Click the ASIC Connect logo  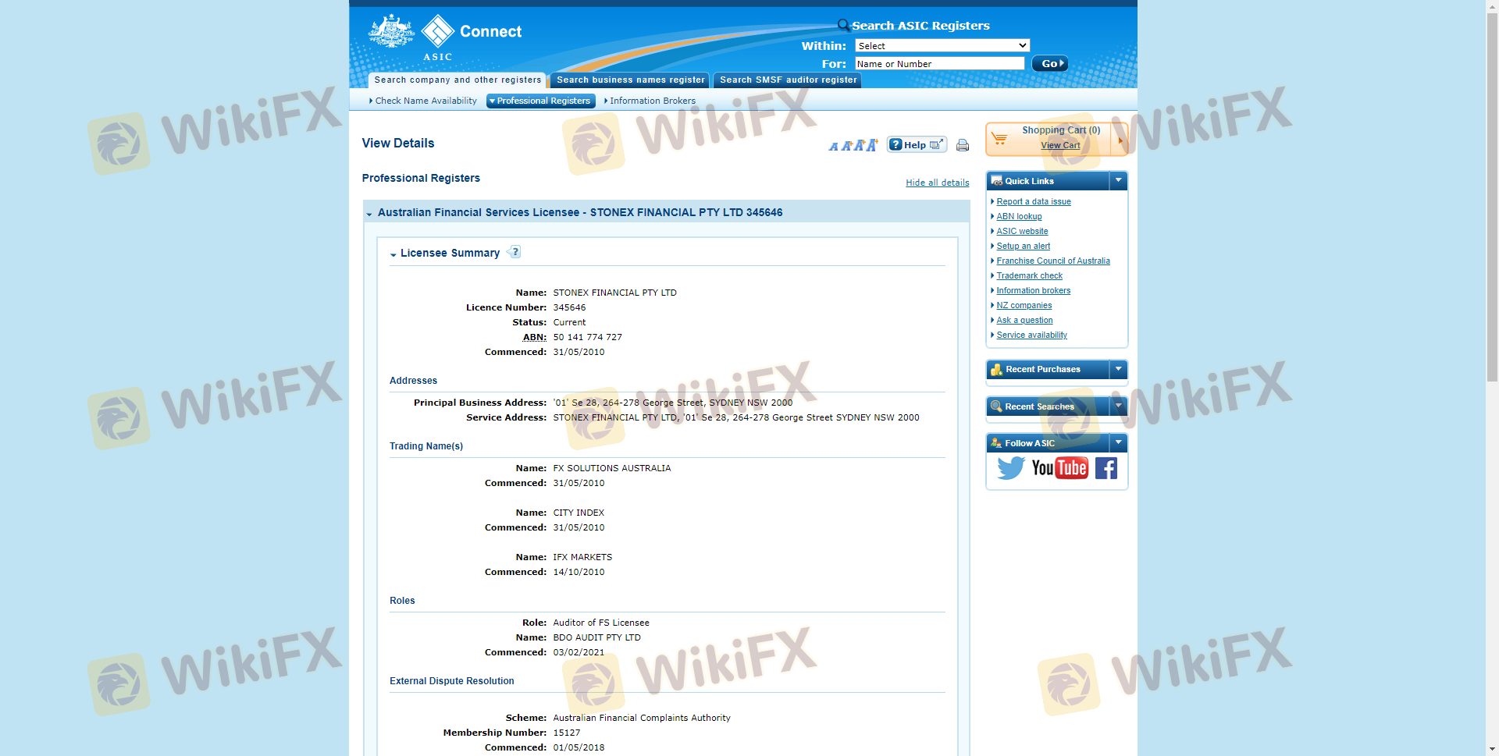445,37
